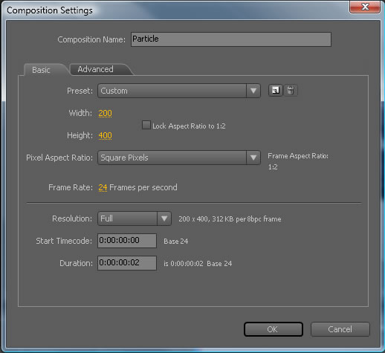Select the Basic tab
This screenshot has height=353, width=385.
[41, 70]
